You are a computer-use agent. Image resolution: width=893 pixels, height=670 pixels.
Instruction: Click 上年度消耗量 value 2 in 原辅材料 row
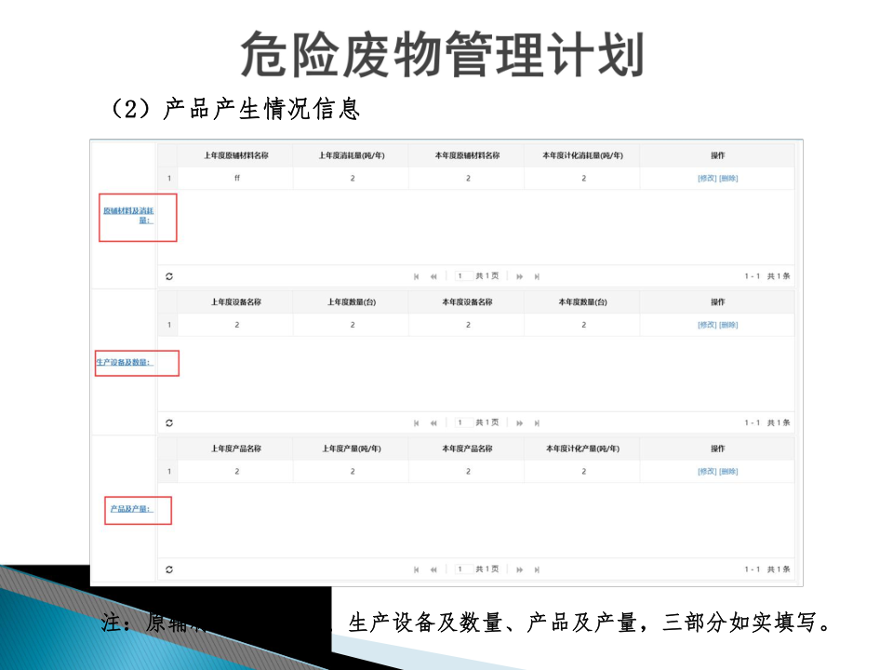tap(353, 179)
